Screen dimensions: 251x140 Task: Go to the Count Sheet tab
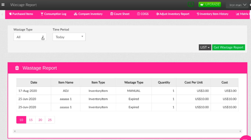[x=120, y=14]
